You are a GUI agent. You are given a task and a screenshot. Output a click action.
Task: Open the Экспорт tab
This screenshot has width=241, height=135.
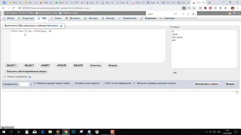point(91,18)
